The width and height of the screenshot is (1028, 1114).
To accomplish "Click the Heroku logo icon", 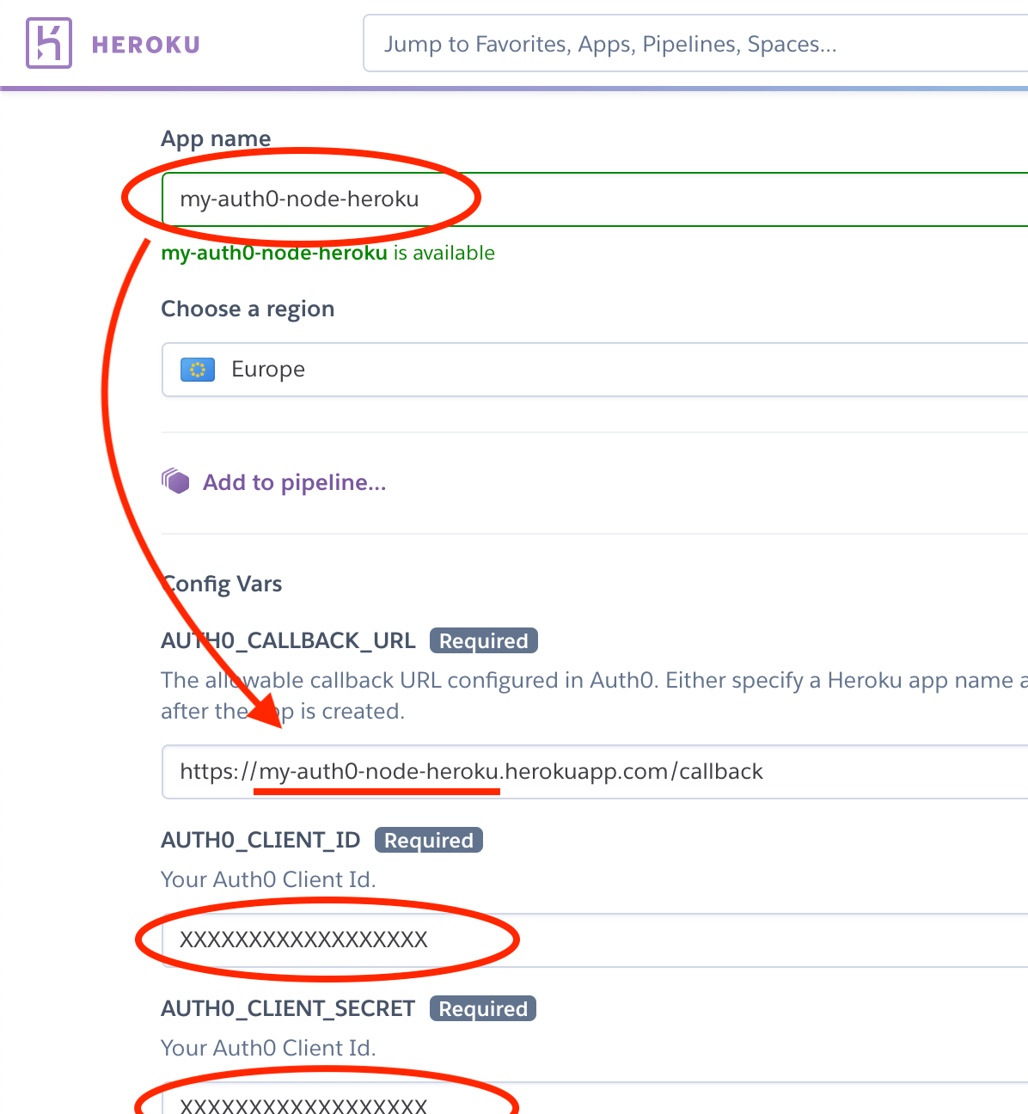I will point(49,44).
